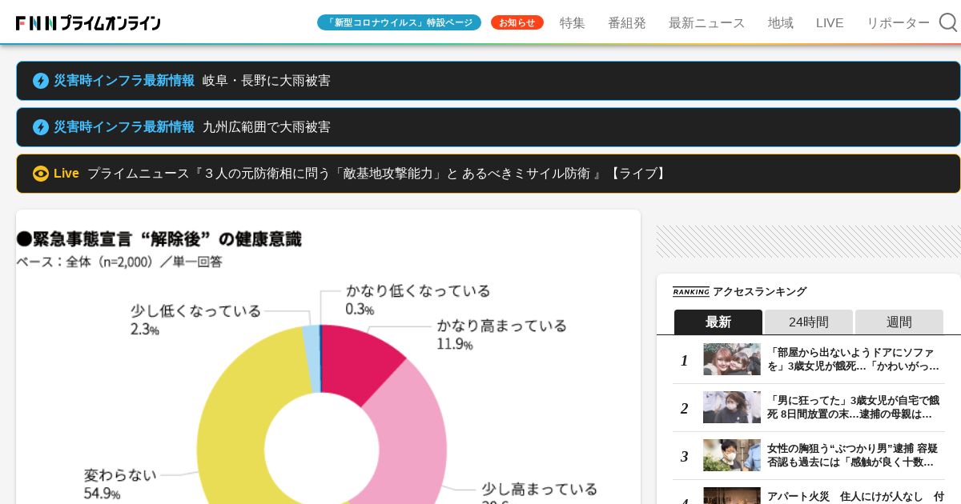Click the かなり高まっている 11.9% label
The height and width of the screenshot is (504, 961).
(x=501, y=334)
